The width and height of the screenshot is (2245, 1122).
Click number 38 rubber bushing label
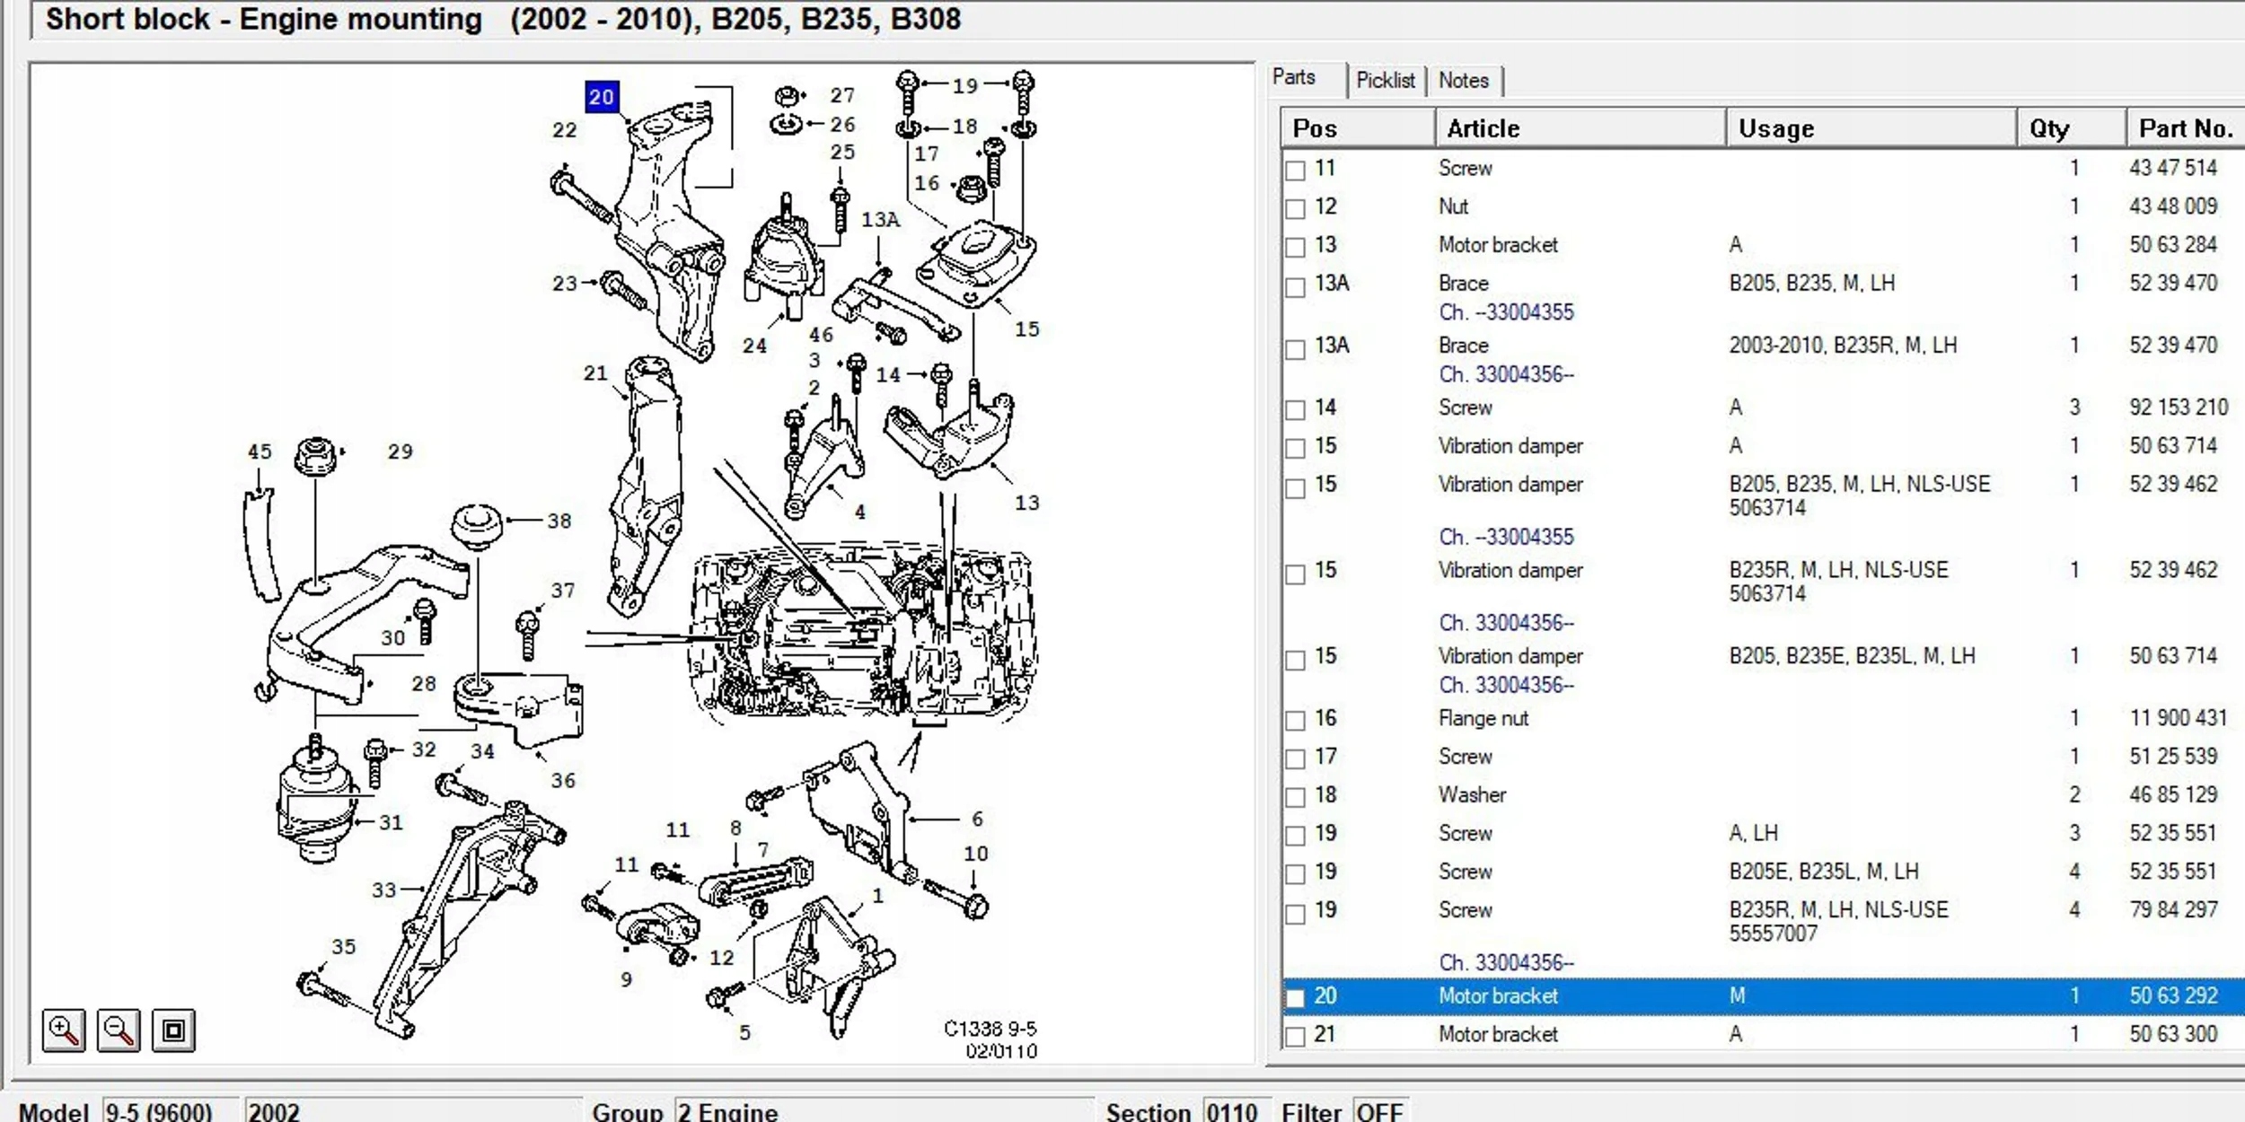tap(559, 521)
